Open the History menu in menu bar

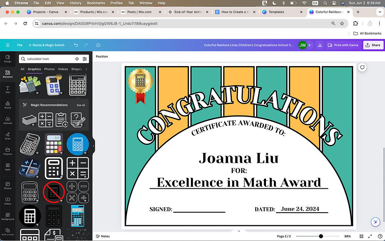tap(75, 3)
